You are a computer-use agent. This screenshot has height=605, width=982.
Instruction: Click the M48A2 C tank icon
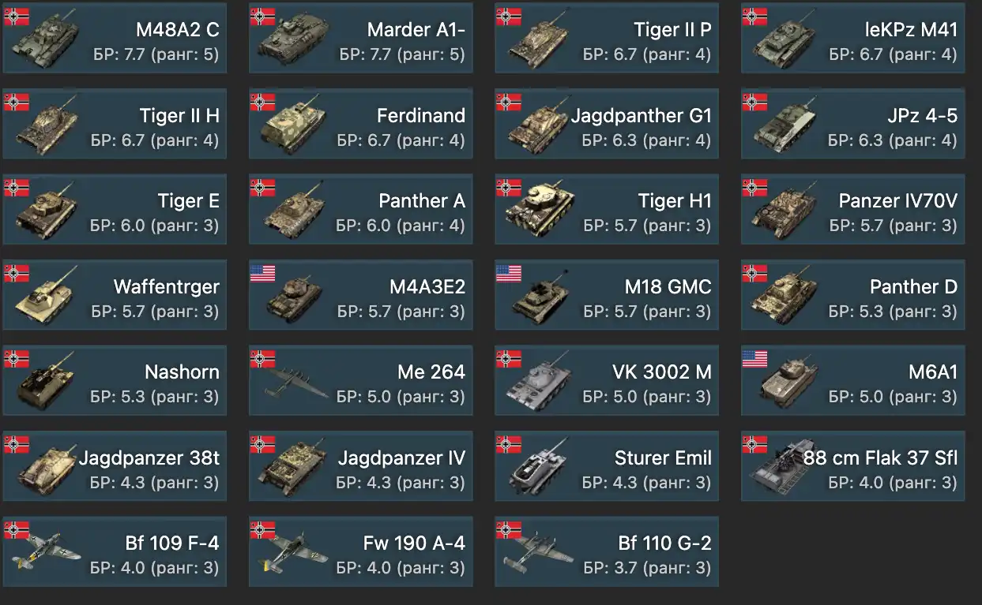(x=47, y=38)
